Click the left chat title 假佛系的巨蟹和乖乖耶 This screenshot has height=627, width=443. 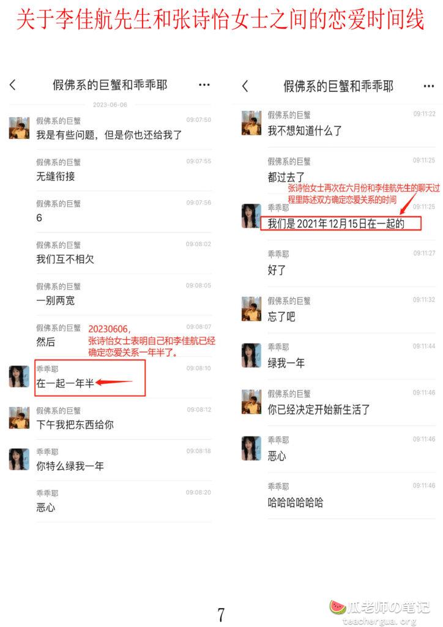click(x=110, y=84)
